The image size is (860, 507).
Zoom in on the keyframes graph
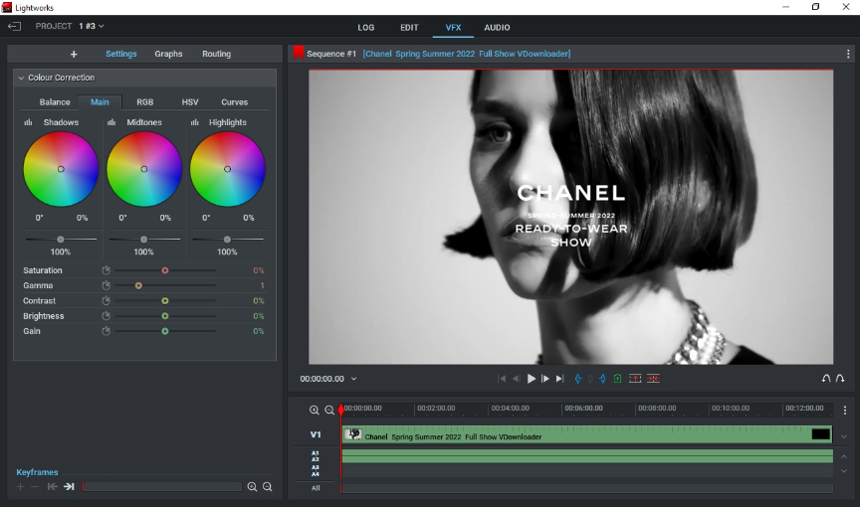point(252,487)
